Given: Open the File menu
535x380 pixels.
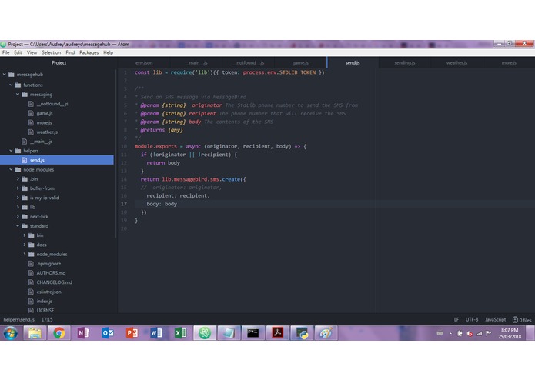Looking at the screenshot, I should click(x=6, y=52).
